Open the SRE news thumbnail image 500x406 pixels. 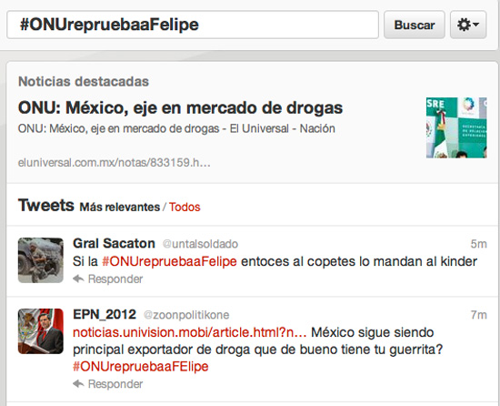(x=456, y=127)
